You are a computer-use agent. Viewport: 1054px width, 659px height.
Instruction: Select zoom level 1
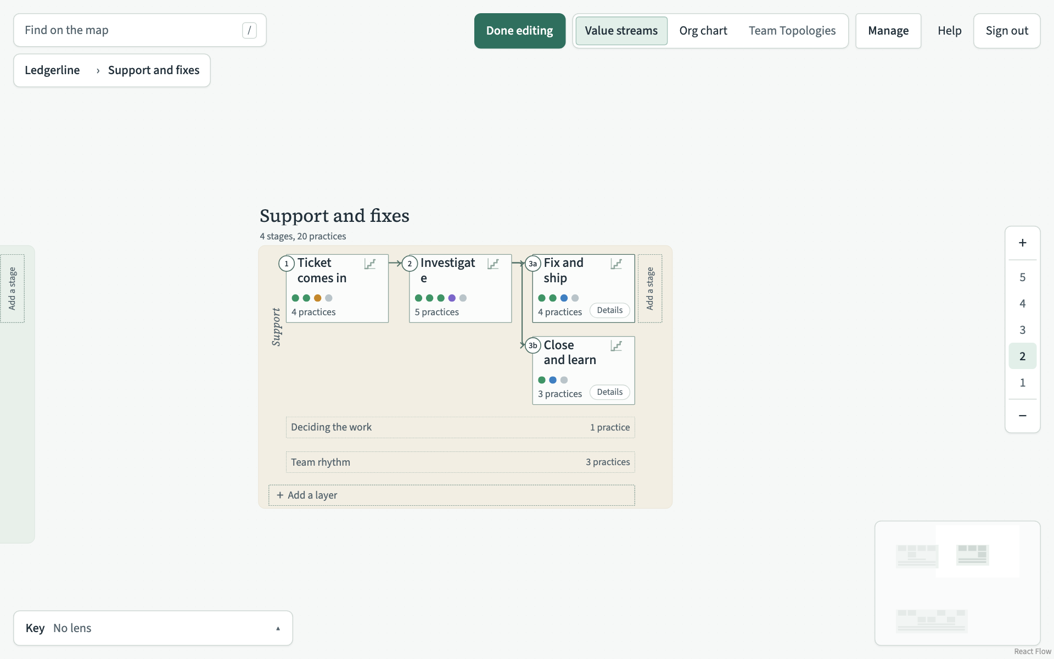(x=1022, y=383)
